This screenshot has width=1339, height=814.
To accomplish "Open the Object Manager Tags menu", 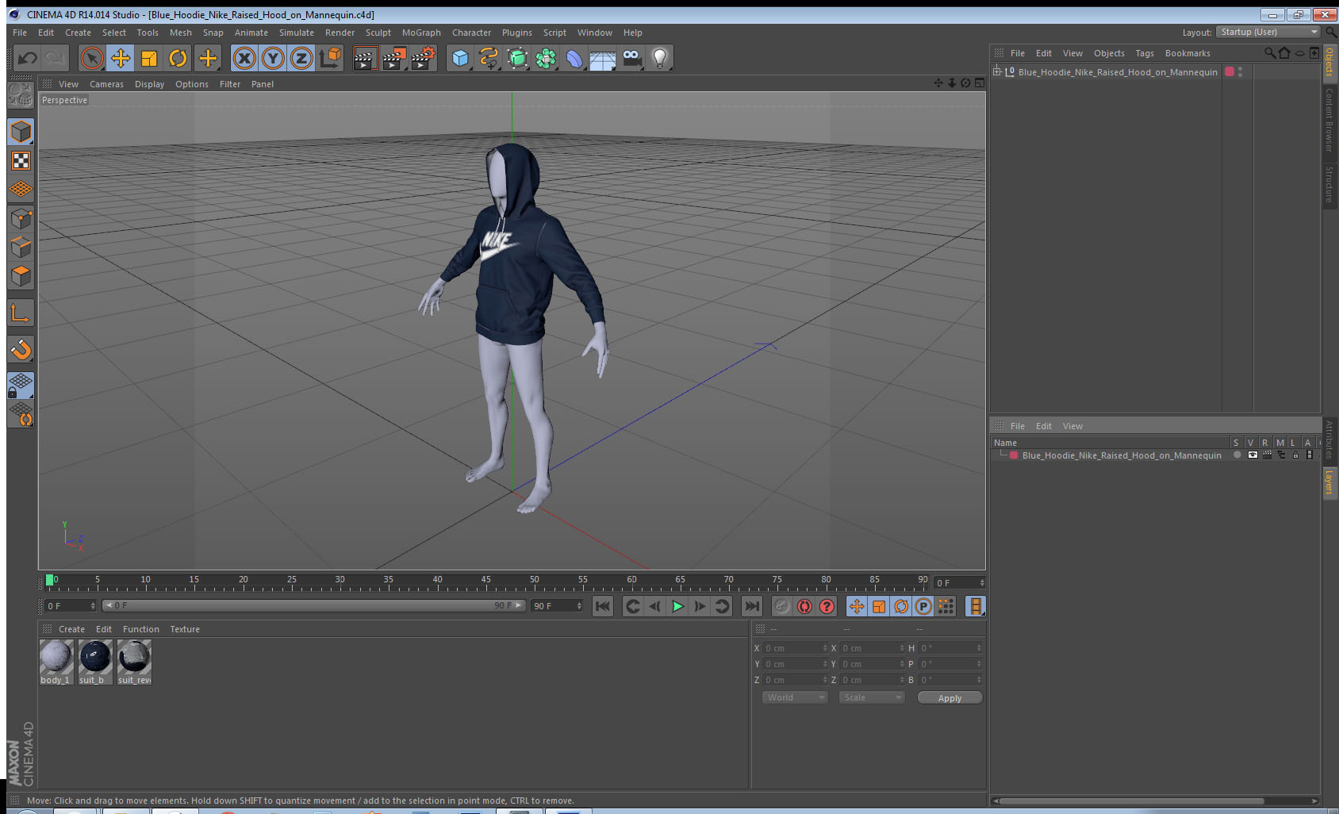I will (1144, 53).
